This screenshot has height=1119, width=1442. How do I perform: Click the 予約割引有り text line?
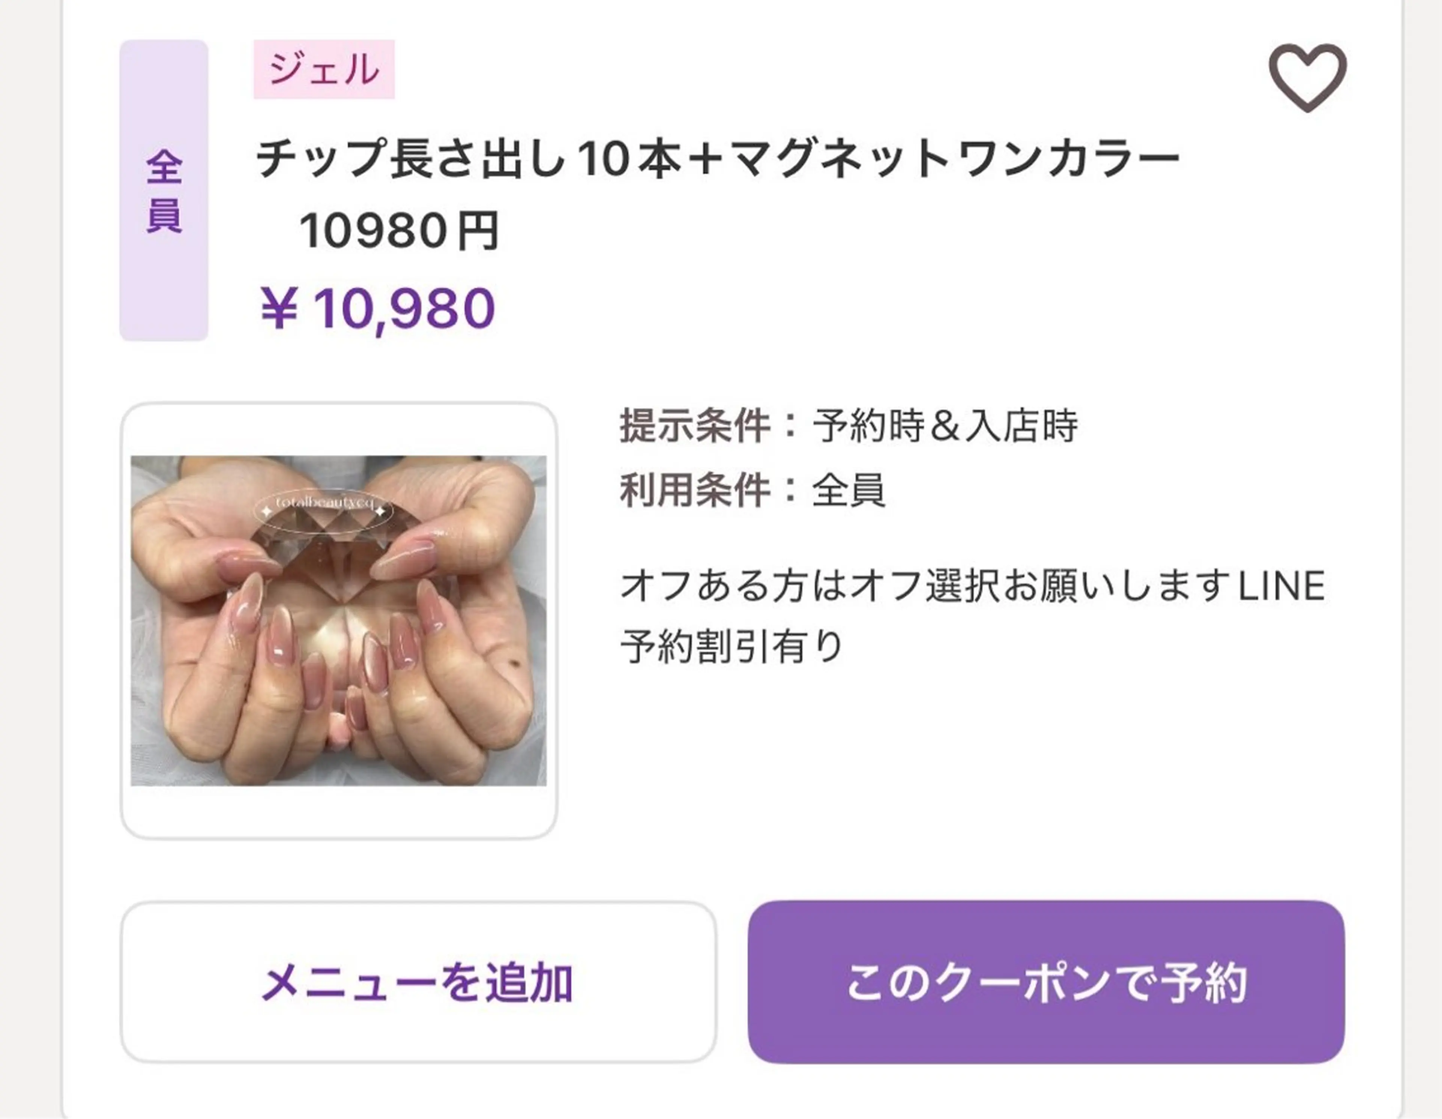pos(732,646)
